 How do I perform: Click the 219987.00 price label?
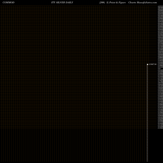(153, 64)
